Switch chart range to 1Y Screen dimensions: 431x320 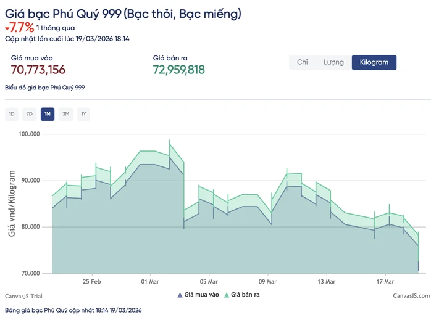[x=83, y=114]
